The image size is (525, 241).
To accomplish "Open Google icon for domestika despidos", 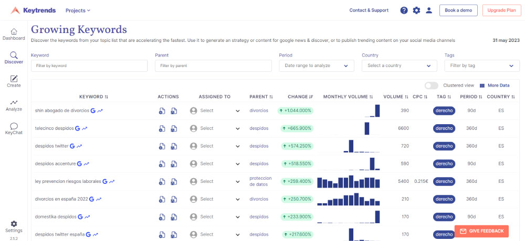I will click(80, 217).
